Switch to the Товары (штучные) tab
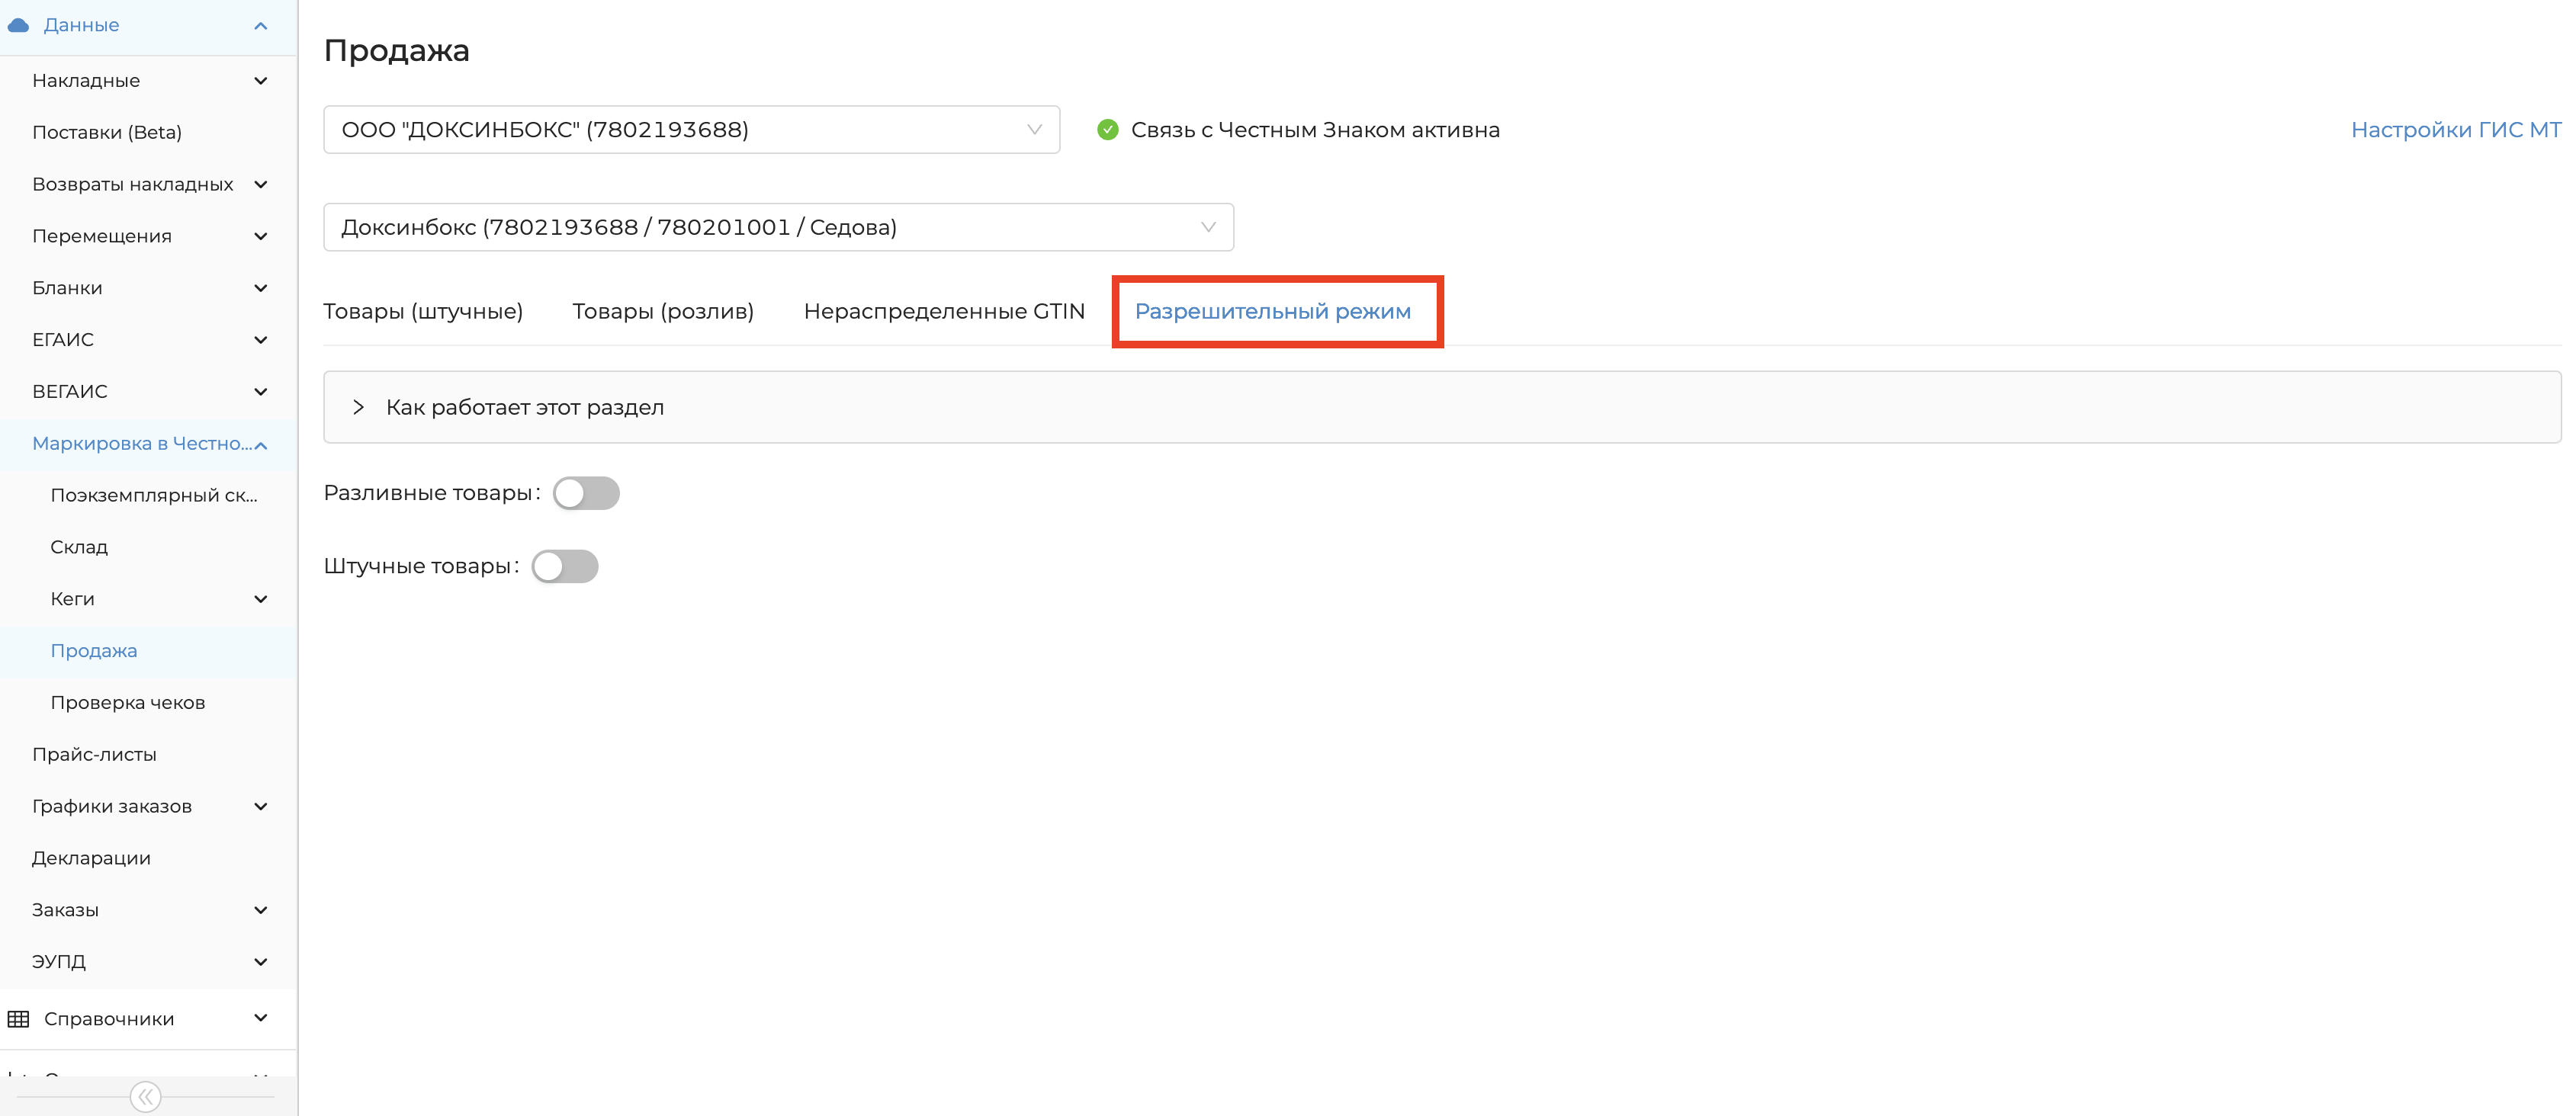Viewport: 2576px width, 1116px height. (422, 311)
